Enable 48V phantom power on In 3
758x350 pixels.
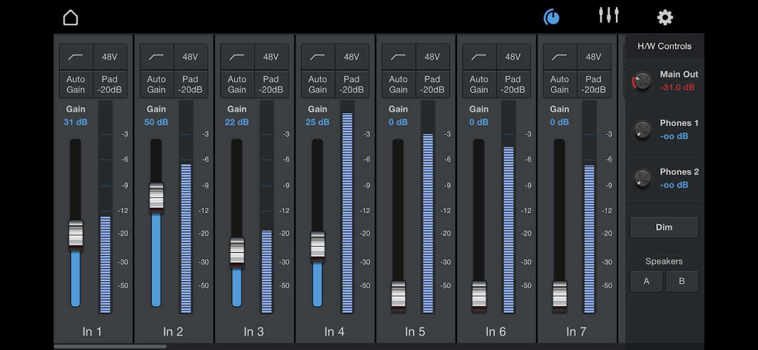[x=271, y=57]
